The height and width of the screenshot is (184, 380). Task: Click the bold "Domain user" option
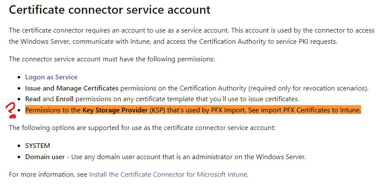coord(45,157)
